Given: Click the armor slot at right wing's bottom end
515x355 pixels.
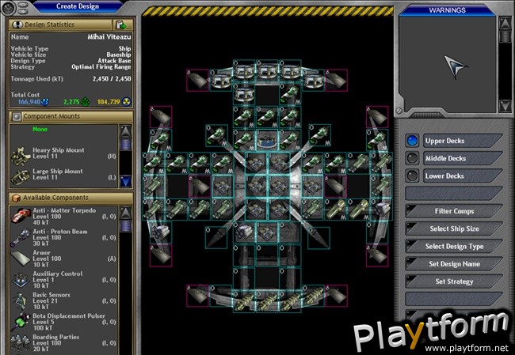Looking at the screenshot, I should [x=377, y=255].
